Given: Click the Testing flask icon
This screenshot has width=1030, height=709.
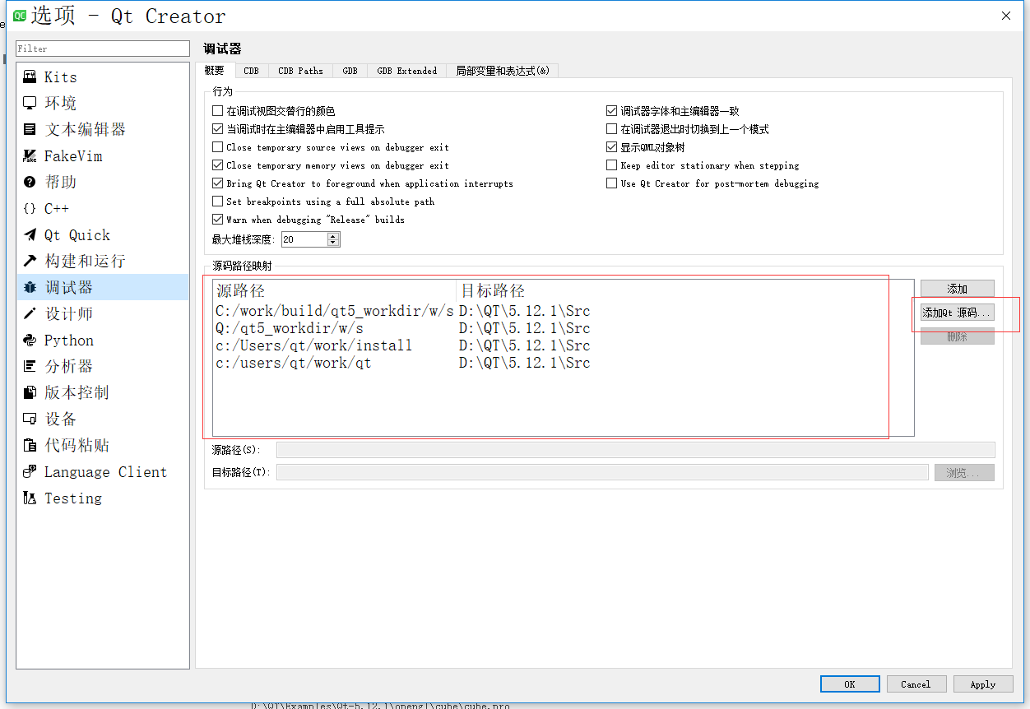Looking at the screenshot, I should coord(30,498).
